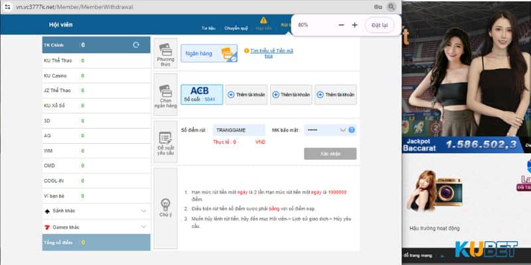
Task: Click the Tổng số điểm total row
Action: tap(96, 242)
